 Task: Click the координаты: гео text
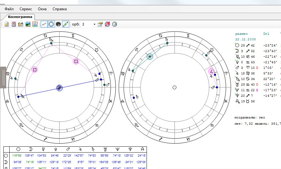click(x=250, y=118)
